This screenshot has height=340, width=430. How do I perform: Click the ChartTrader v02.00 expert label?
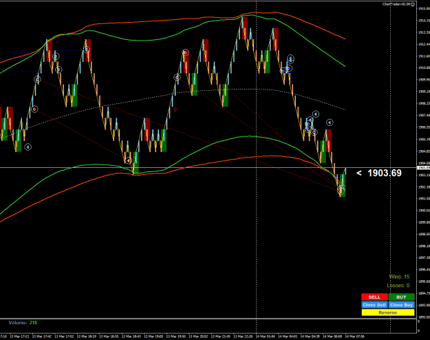click(396, 4)
